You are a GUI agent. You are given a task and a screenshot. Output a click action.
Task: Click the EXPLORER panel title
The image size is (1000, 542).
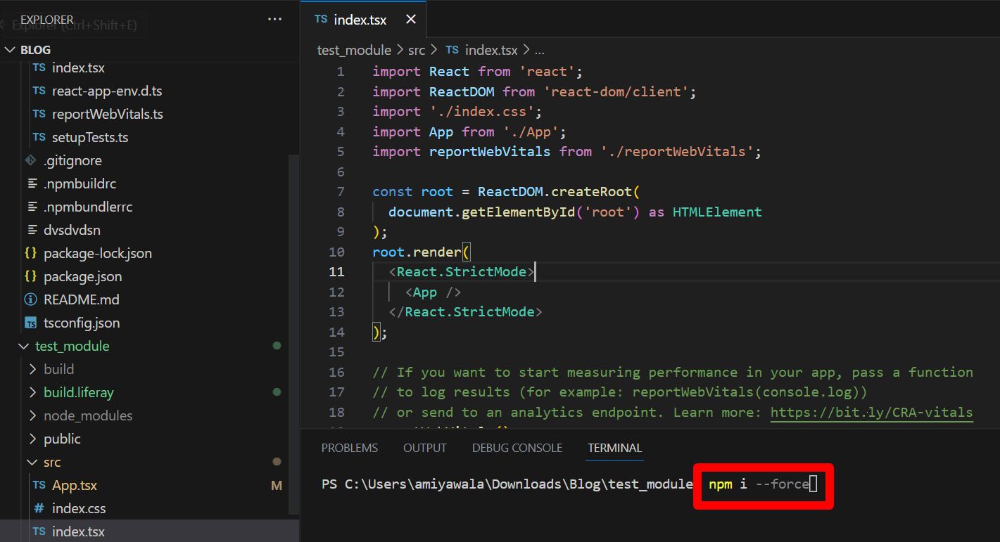[47, 20]
